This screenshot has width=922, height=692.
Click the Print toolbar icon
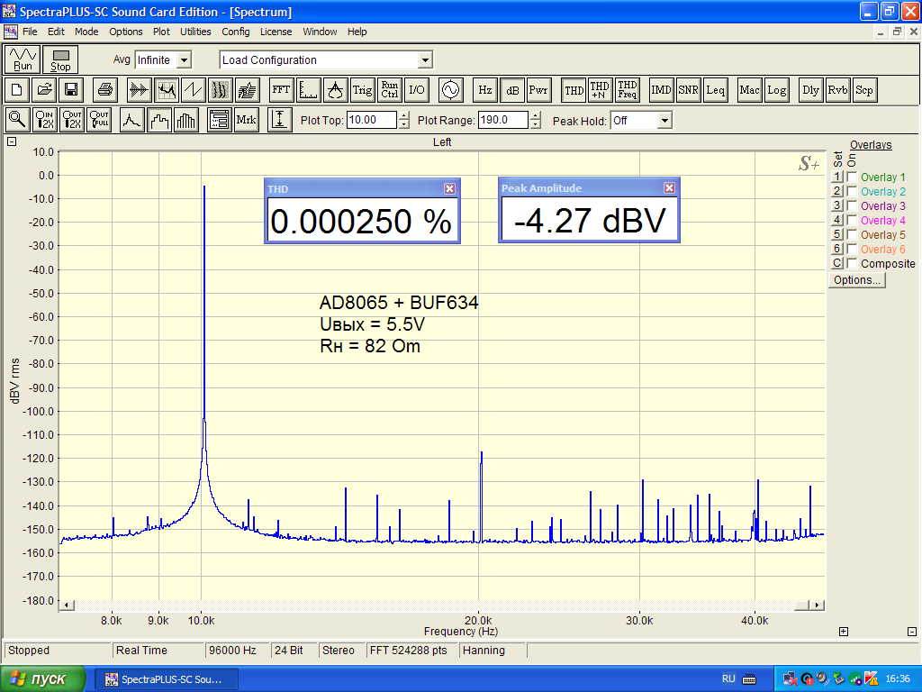tap(105, 90)
